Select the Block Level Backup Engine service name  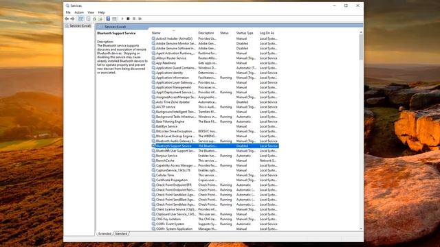click(175, 136)
